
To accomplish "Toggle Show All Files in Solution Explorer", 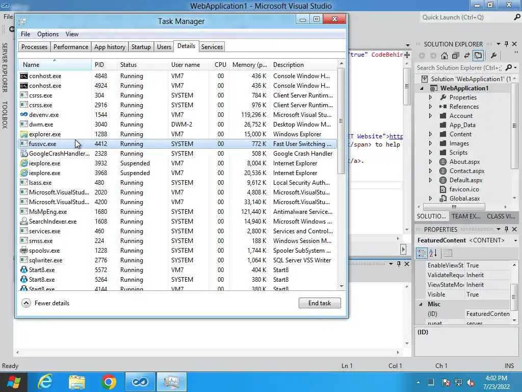I will 478,56.
